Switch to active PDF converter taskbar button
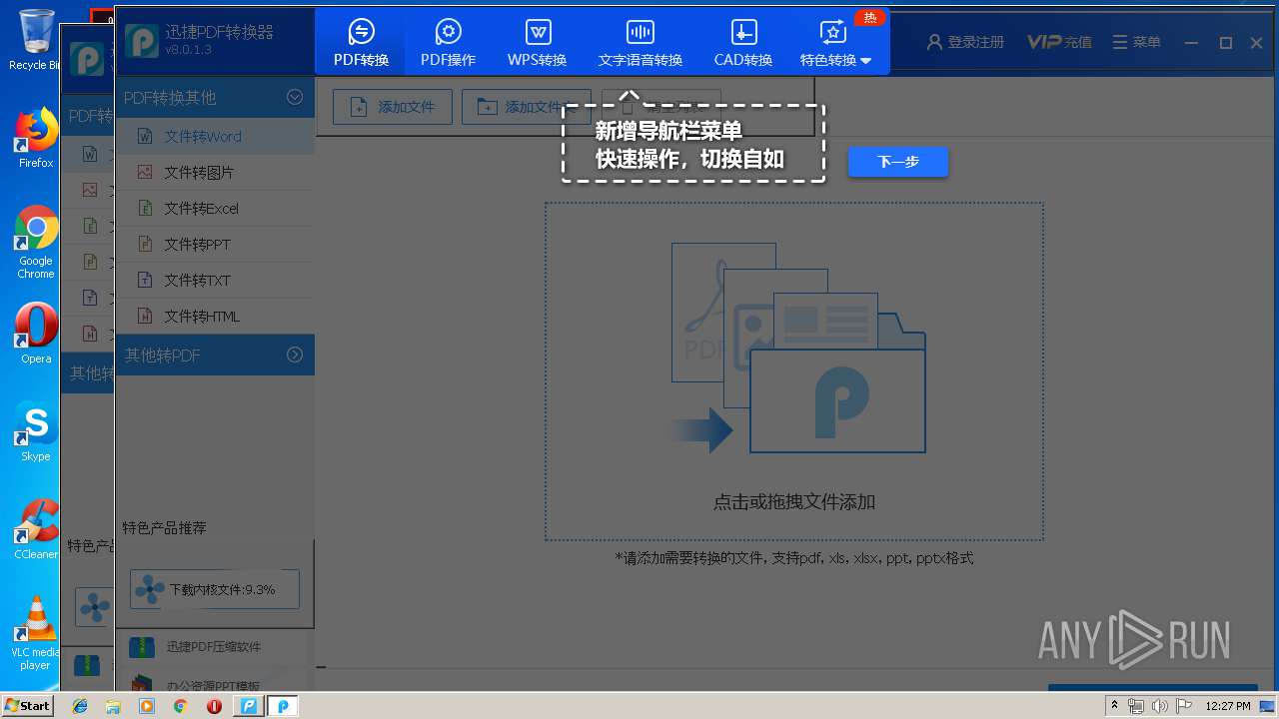This screenshot has width=1279, height=719. point(283,706)
